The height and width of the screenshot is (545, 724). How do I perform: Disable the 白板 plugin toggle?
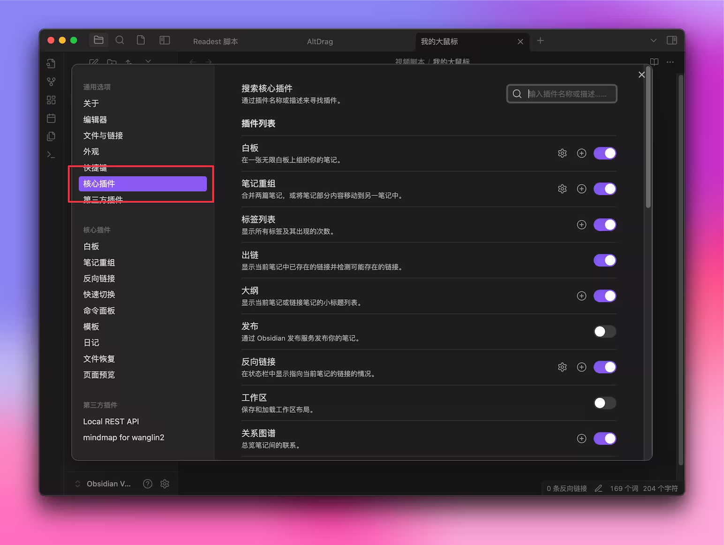click(605, 153)
